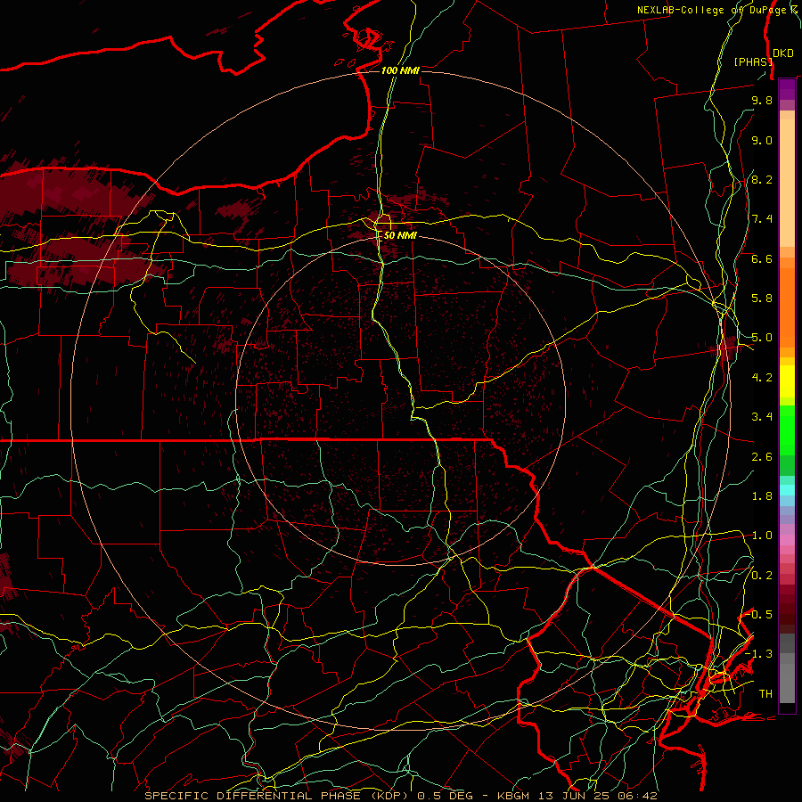Screen dimensions: 802x802
Task: Click the [PHAS] legend header
Action: click(753, 62)
